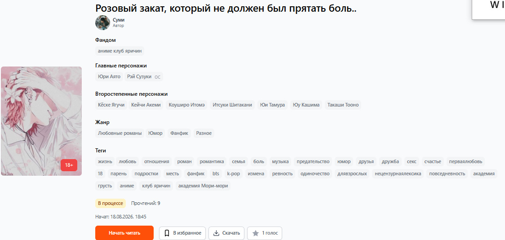Click the любовь tag

click(x=128, y=161)
